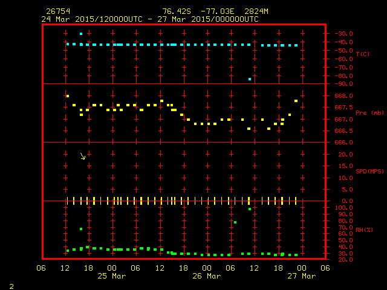Viewport: 387px width, 290px height.
Task: Click the 00 hour label above 25 Mar
Action: pos(112,268)
